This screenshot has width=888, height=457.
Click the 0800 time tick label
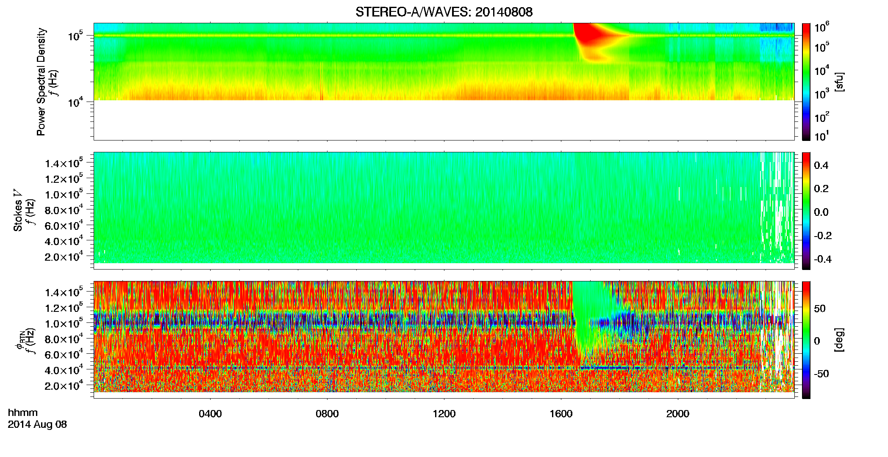327,414
